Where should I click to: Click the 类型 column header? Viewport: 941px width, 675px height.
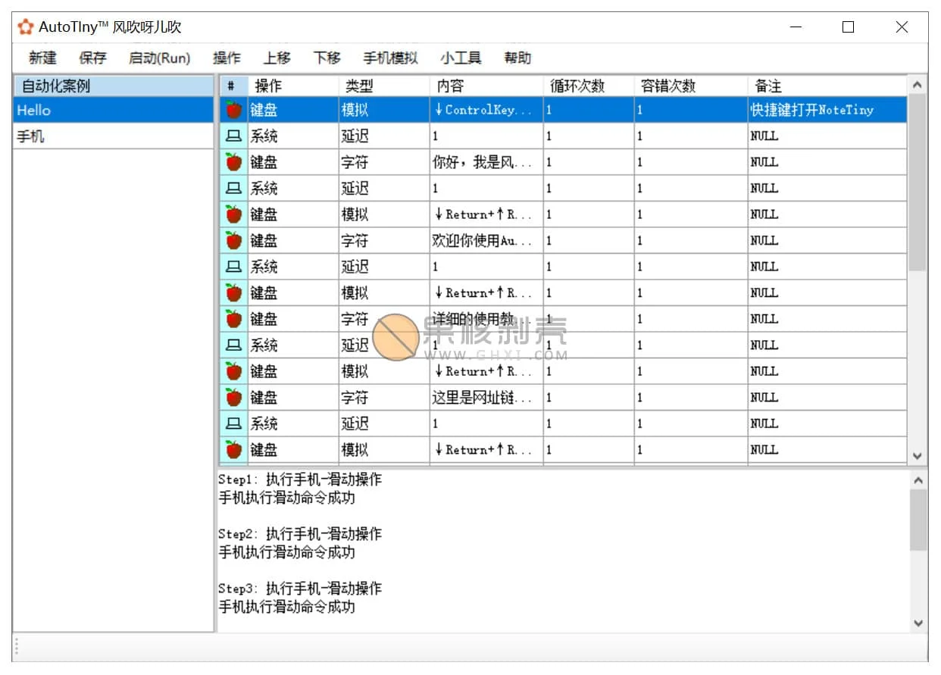tap(384, 86)
